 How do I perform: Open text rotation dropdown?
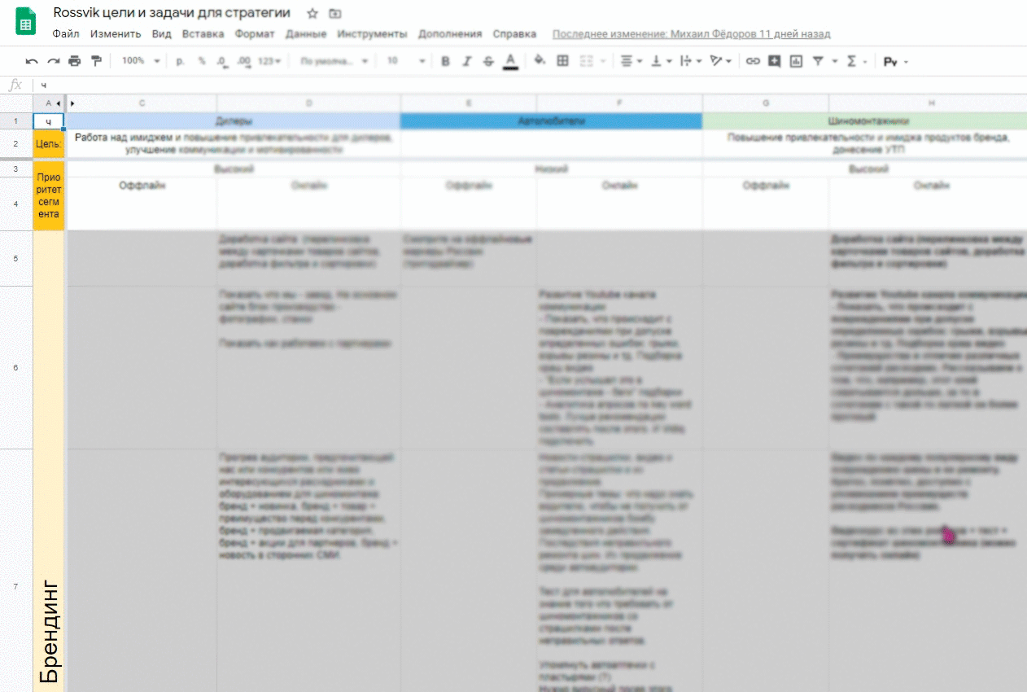coord(720,61)
